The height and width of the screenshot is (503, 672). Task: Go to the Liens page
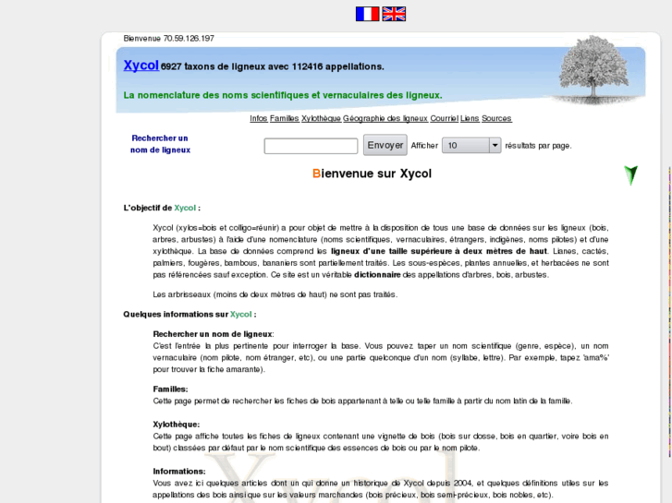(x=470, y=118)
